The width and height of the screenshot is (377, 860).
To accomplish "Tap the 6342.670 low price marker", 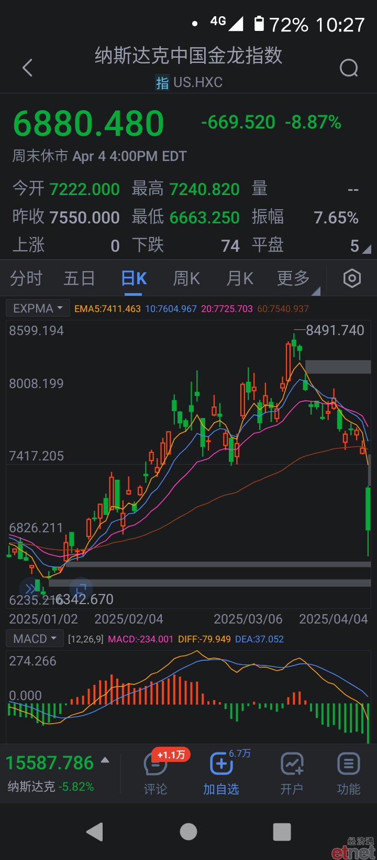I will 84,599.
